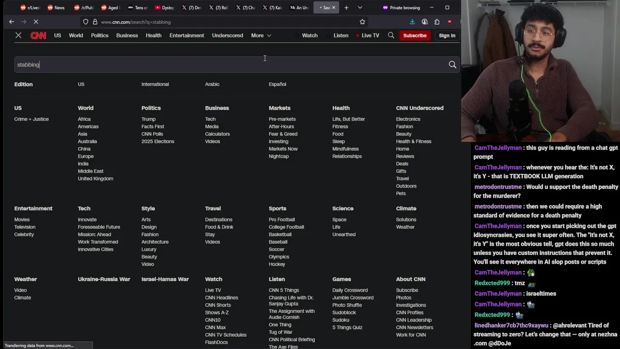Open the Middle East world link
Screen dimensions: 620x349
point(91,171)
